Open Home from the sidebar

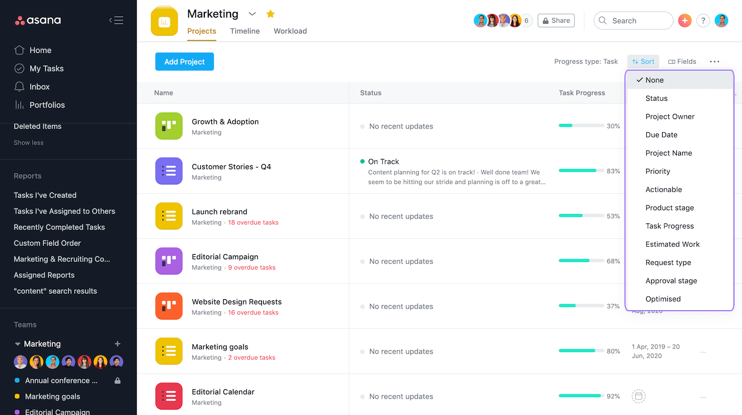(x=40, y=50)
